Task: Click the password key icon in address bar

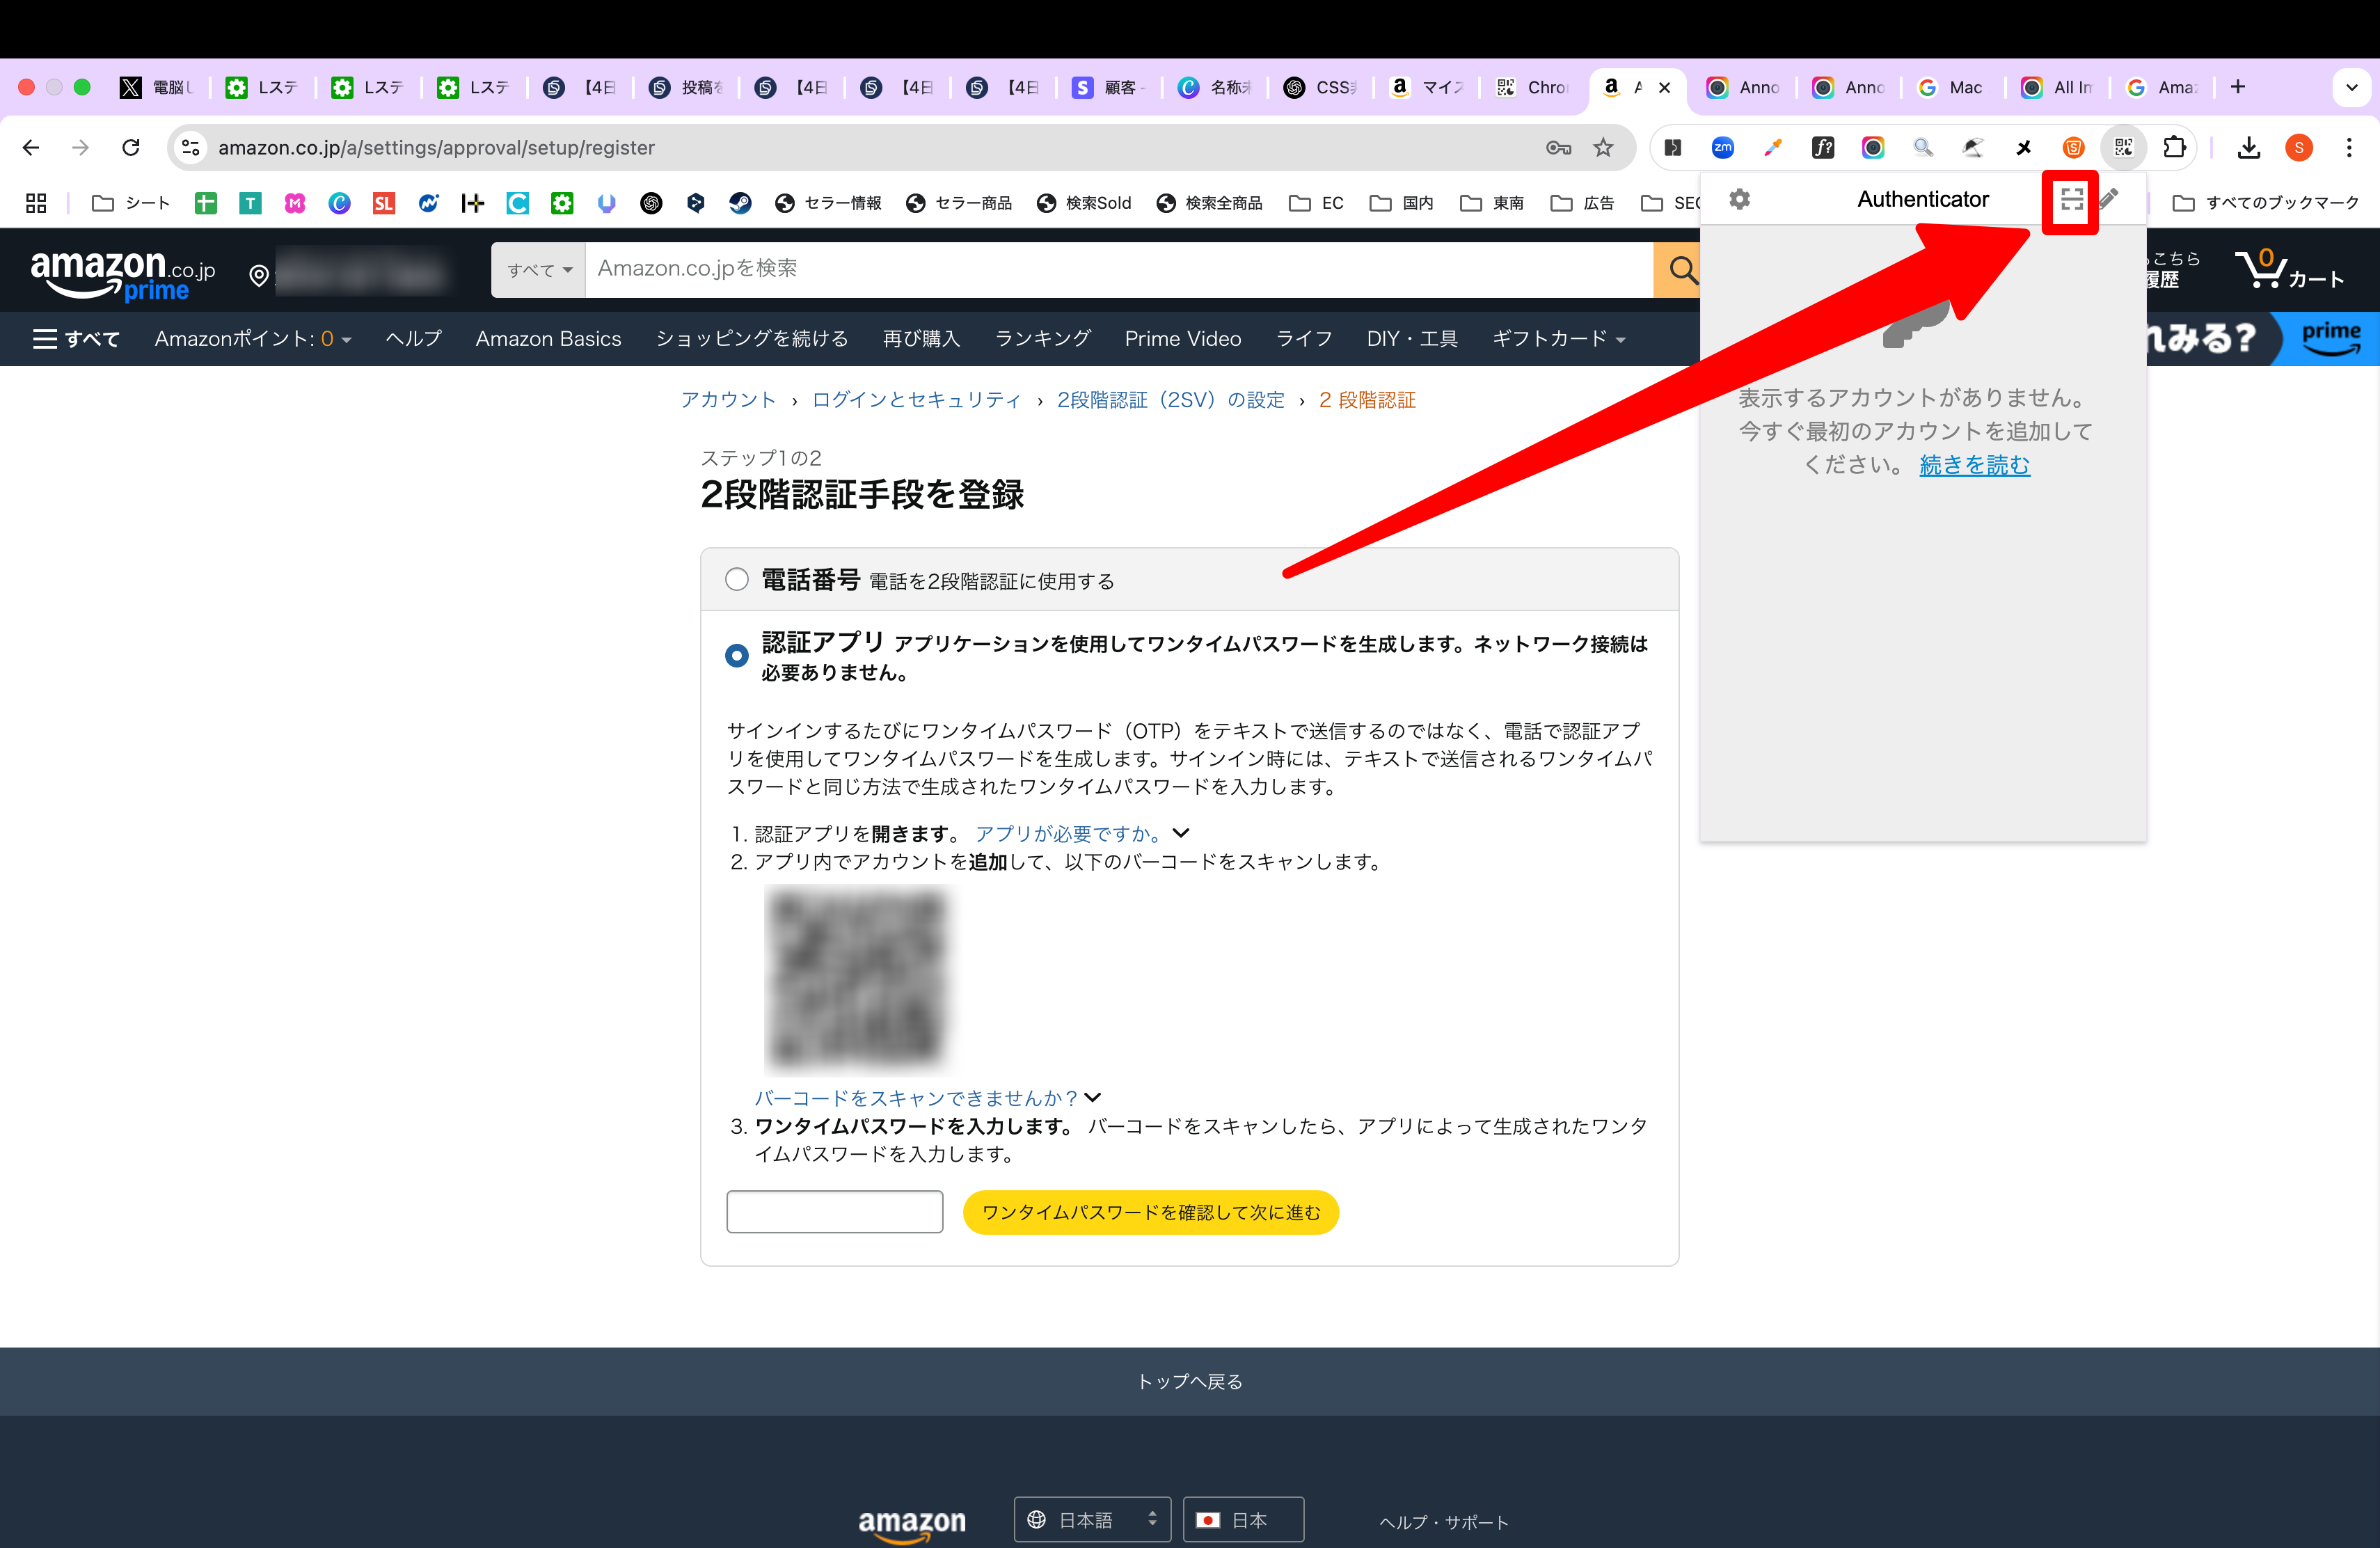Action: pyautogui.click(x=1558, y=148)
